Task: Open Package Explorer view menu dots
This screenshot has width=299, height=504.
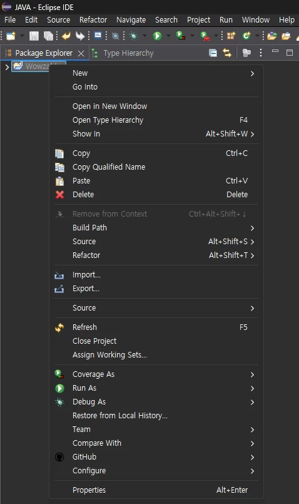Action: tap(261, 53)
